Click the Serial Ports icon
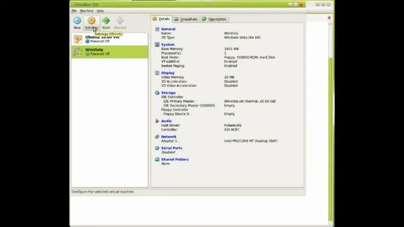This screenshot has height=227, width=404. click(157, 148)
